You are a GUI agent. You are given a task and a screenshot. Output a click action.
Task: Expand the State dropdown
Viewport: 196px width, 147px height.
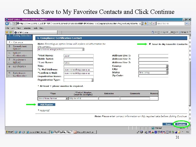167,72
